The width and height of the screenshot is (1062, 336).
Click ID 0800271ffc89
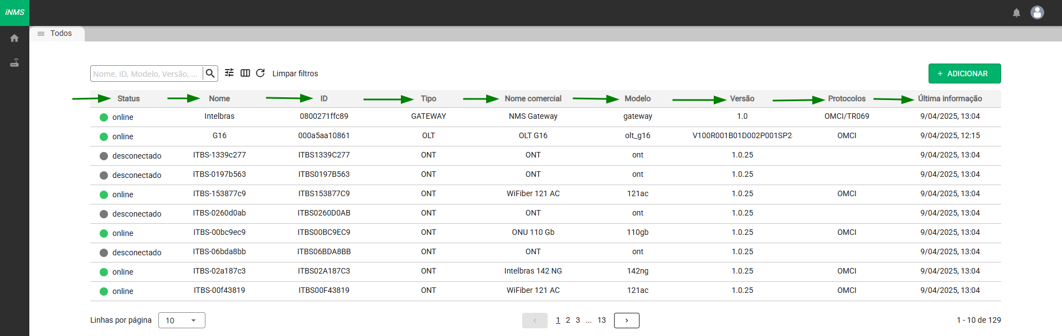click(324, 116)
